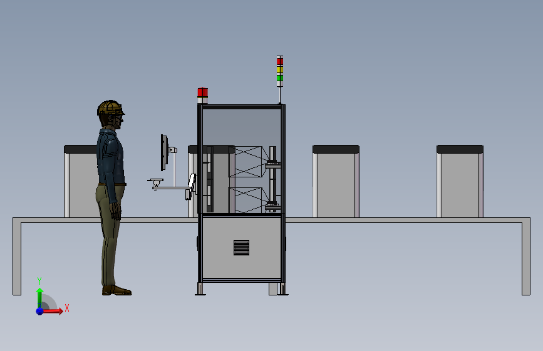Select the ventilation grille on the lower cabinet
This screenshot has height=351, width=543.
(x=241, y=248)
